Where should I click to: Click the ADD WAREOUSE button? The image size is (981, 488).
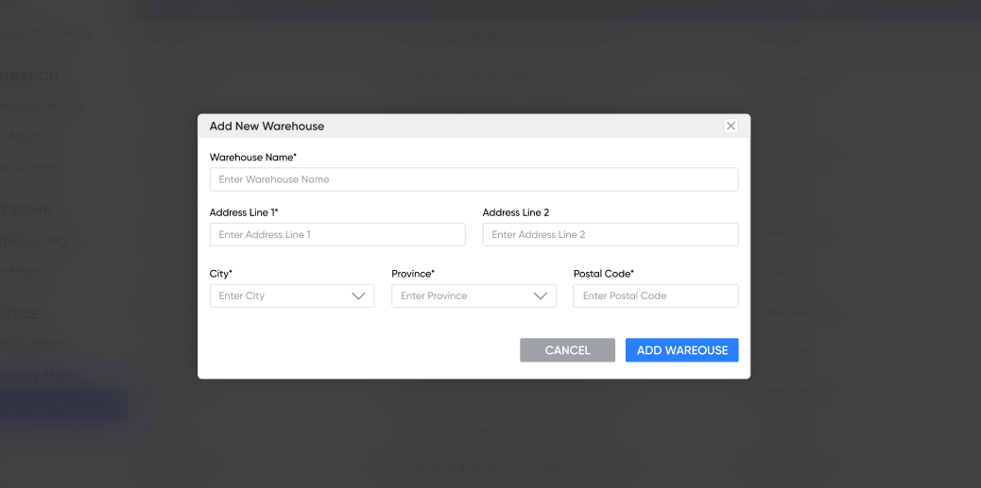click(x=682, y=350)
